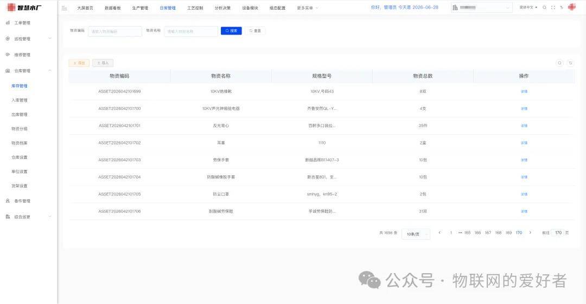This screenshot has height=304, width=586.
Task: Open the 工艺控制 top menu
Action: tap(195, 8)
